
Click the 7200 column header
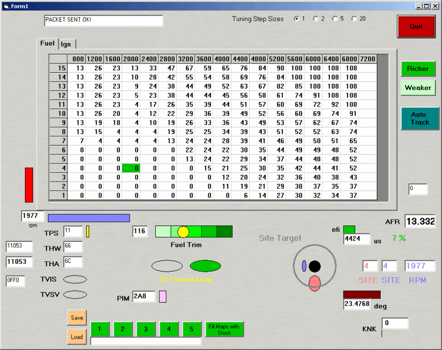point(368,59)
